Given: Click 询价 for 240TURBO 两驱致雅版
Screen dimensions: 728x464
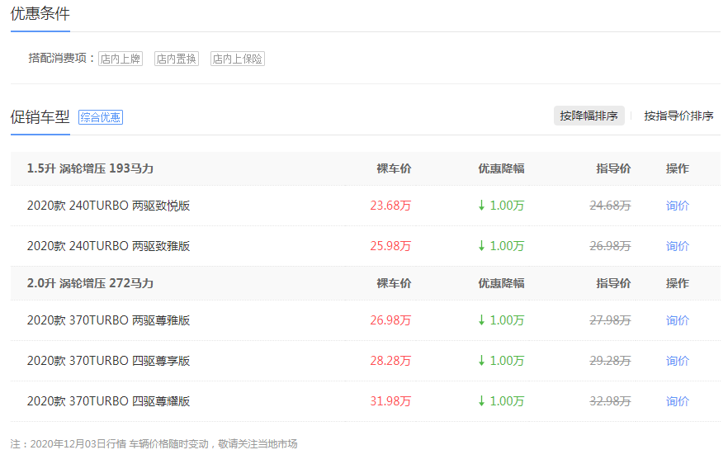Looking at the screenshot, I should click(677, 246).
